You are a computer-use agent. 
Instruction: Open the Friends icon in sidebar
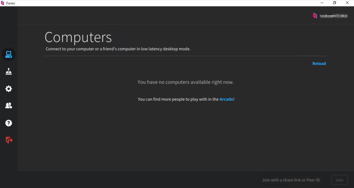pos(9,106)
